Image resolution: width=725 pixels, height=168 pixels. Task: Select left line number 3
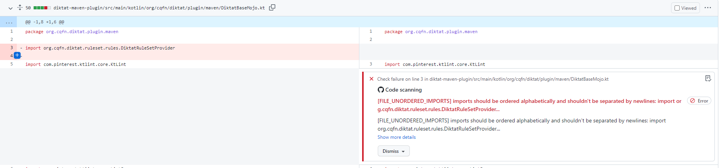[x=12, y=48]
